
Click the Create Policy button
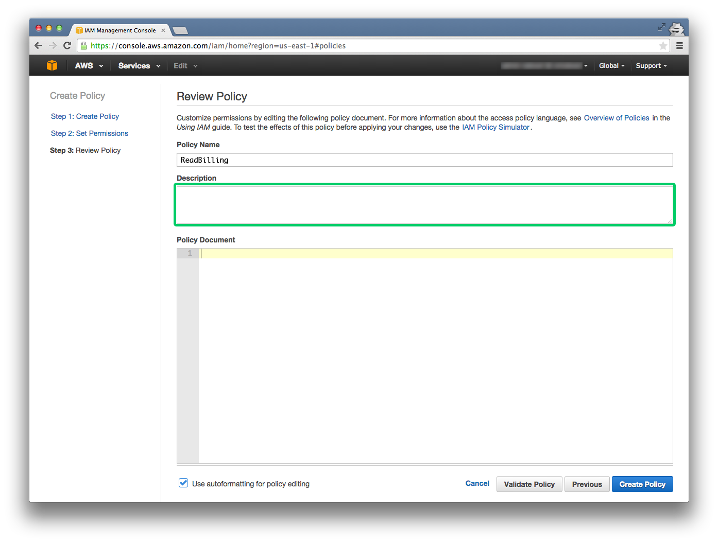coord(642,484)
